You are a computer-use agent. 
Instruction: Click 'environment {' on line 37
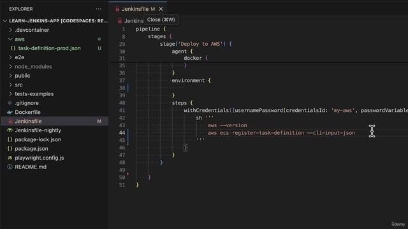[191, 81]
